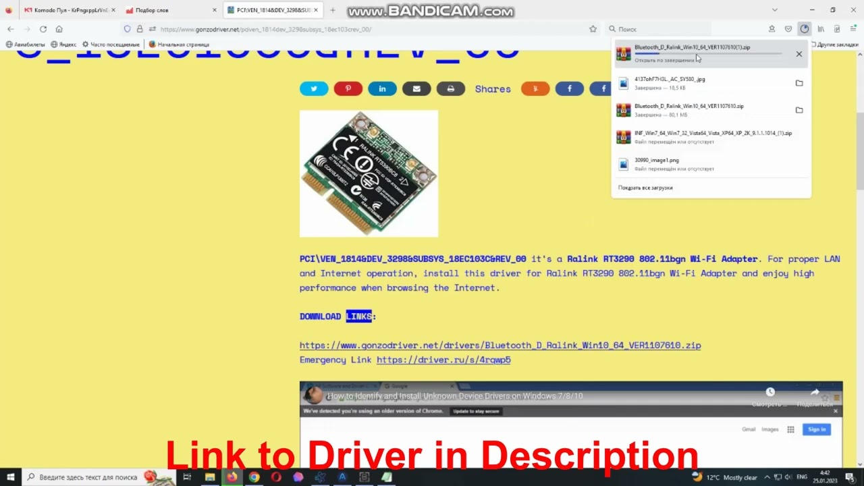
Task: Share page by email envelope button
Action: (x=416, y=88)
